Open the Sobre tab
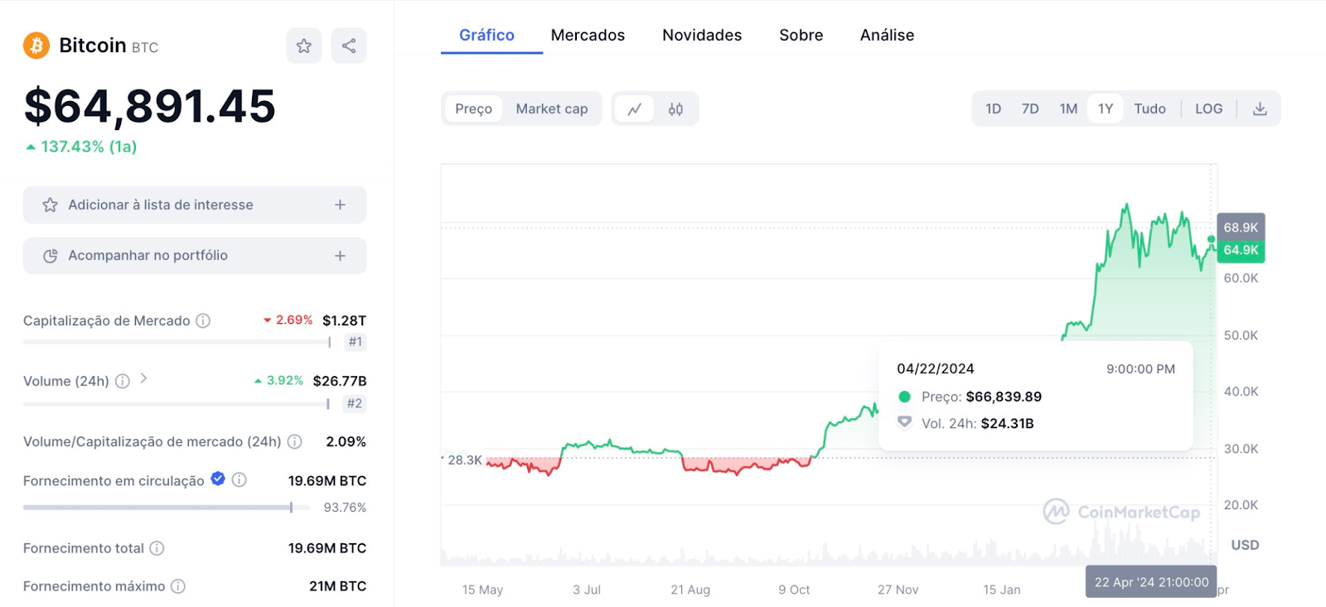The image size is (1326, 607). coord(801,35)
